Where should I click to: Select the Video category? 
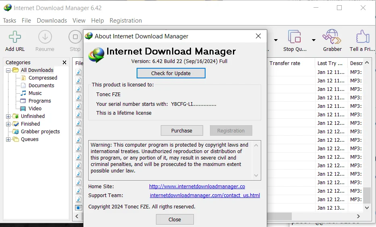tap(35, 109)
